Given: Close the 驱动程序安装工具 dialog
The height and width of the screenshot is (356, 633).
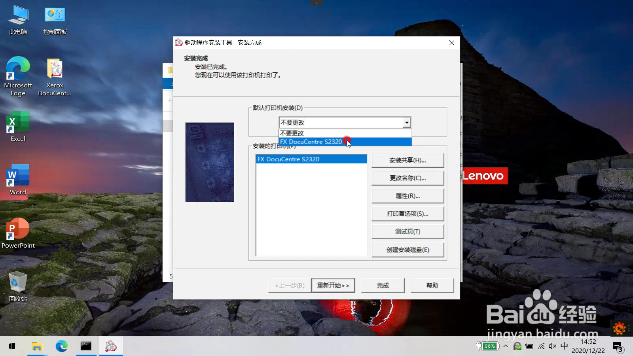Looking at the screenshot, I should [452, 43].
